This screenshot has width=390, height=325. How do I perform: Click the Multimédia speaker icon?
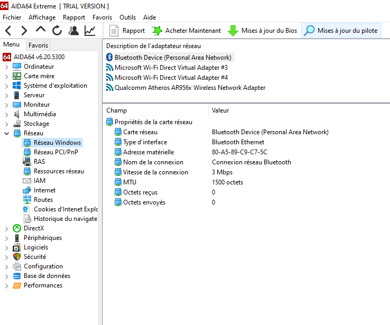coord(17,114)
